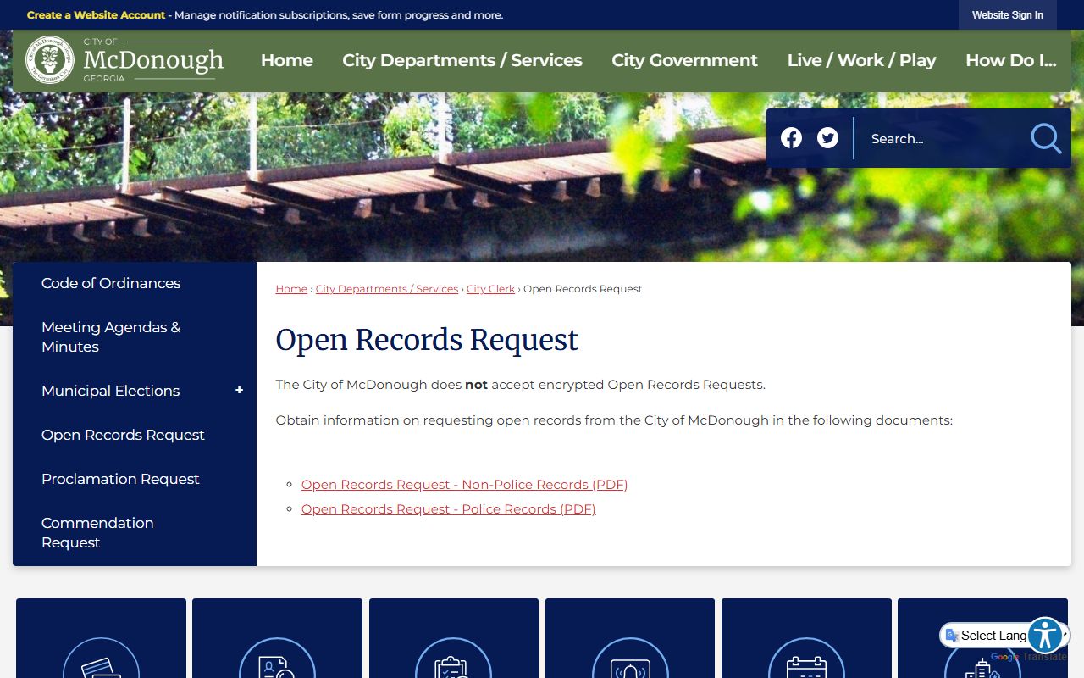Click the Open Records Request breadcrumb text

click(583, 289)
